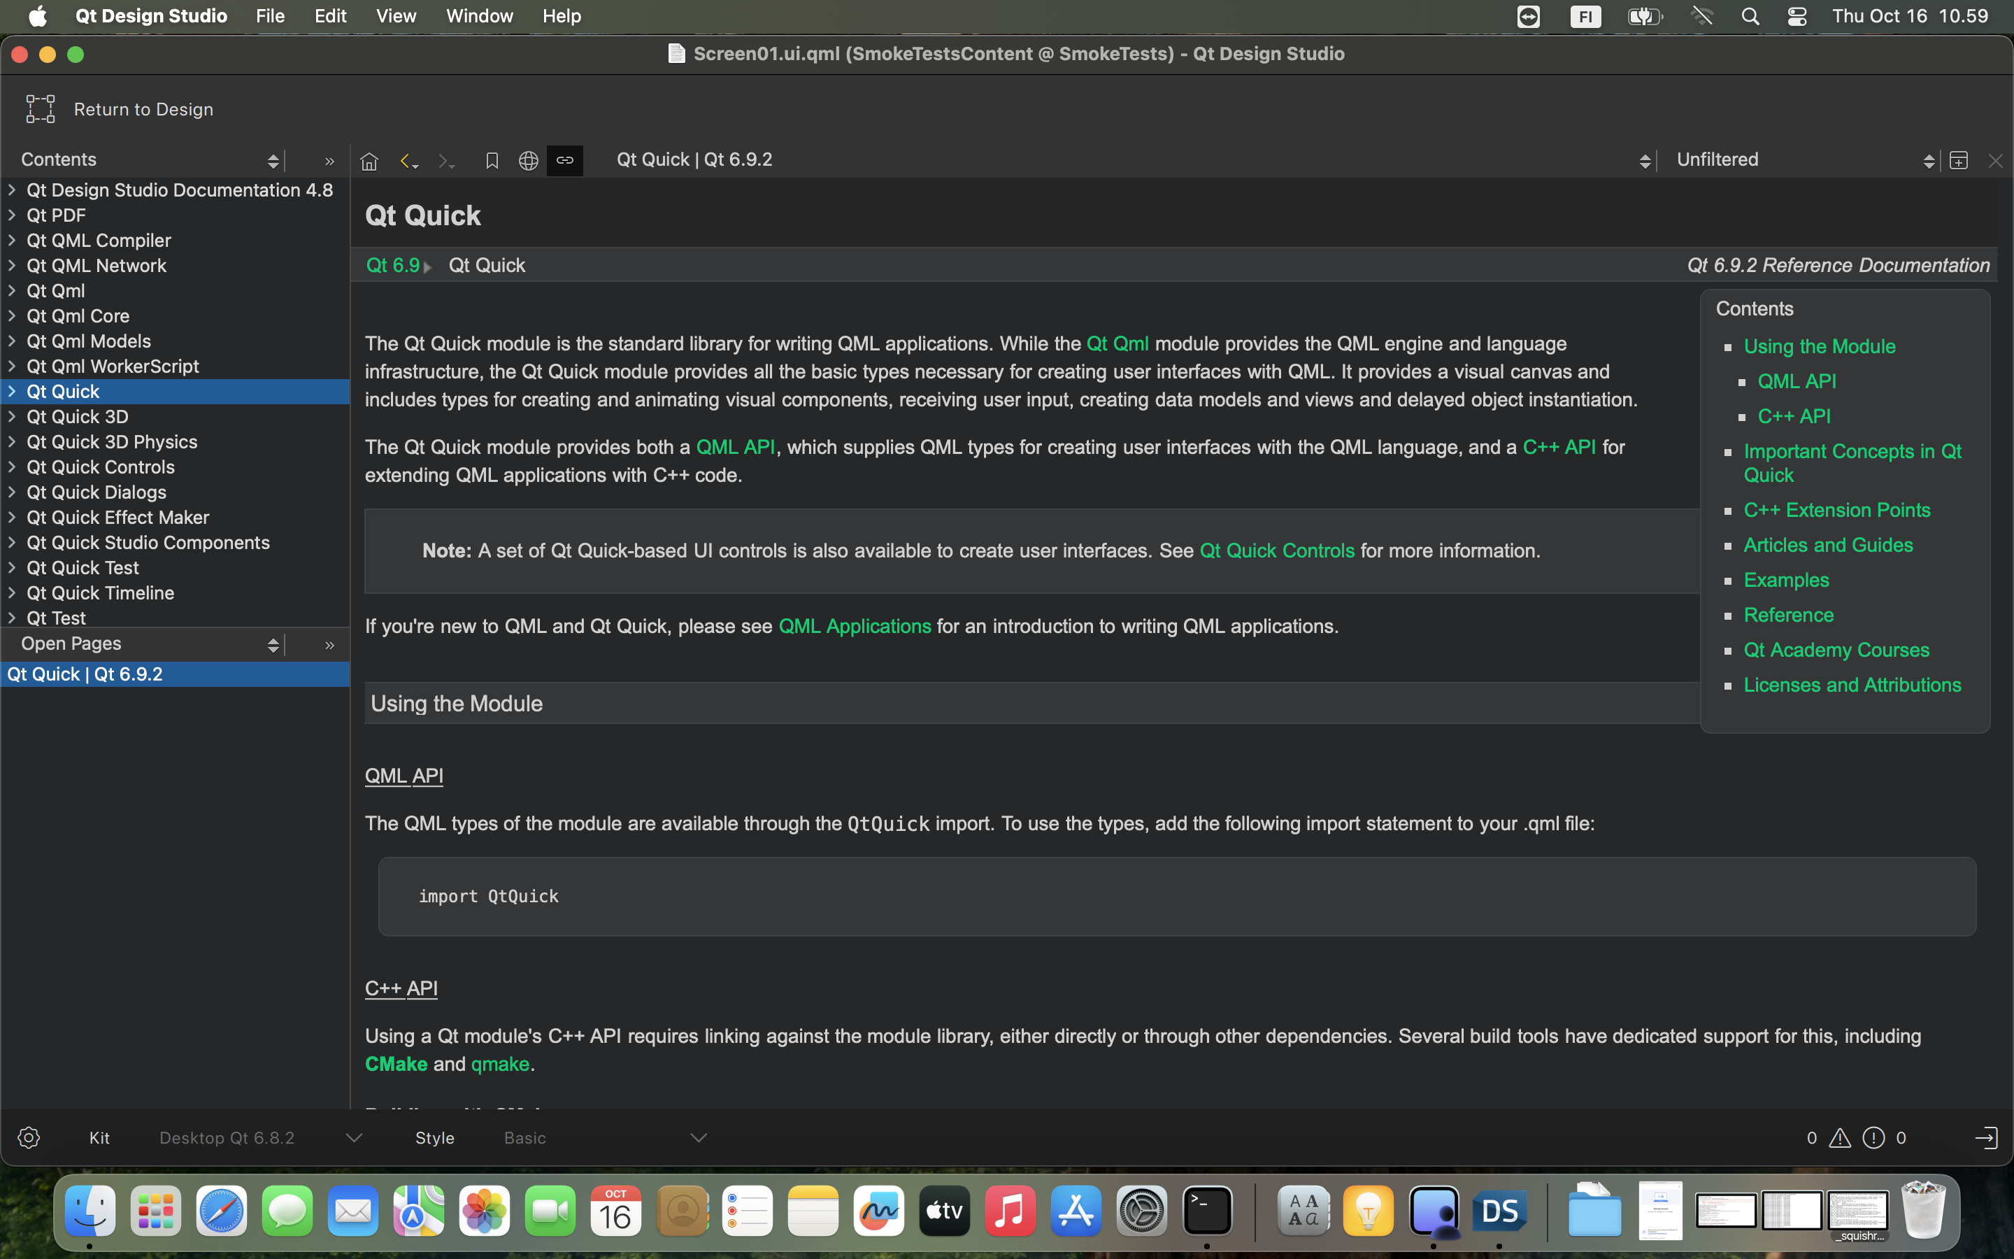Open the Kit dropdown showing Desktop Qt 6.8.2
This screenshot has height=1259, width=2014.
pyautogui.click(x=259, y=1137)
